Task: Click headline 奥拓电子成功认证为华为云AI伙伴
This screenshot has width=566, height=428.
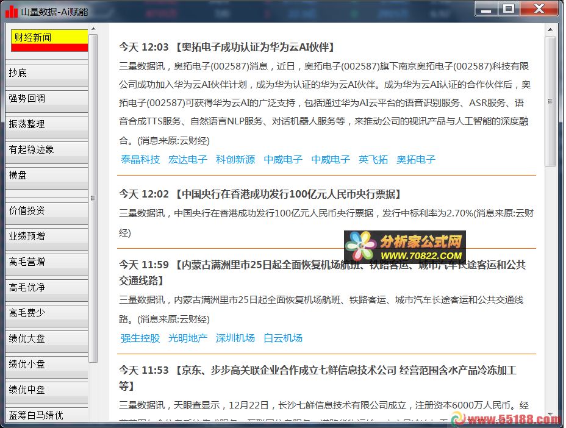Action: click(x=227, y=47)
